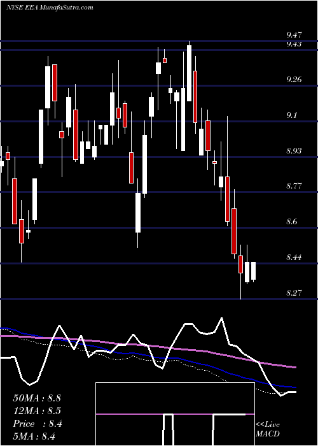The image size is (318, 446).
Task: Click the 8.77 price level label
Action: (x=294, y=186)
